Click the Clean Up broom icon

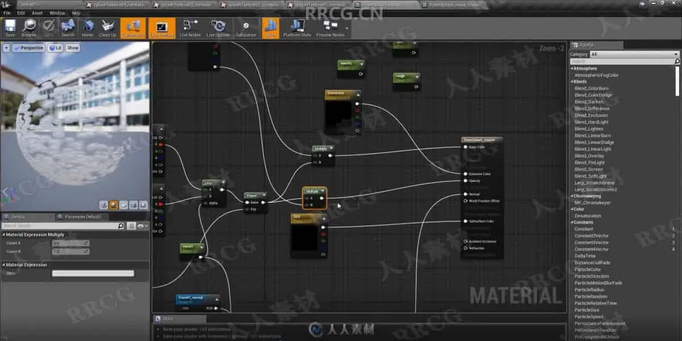click(x=107, y=28)
